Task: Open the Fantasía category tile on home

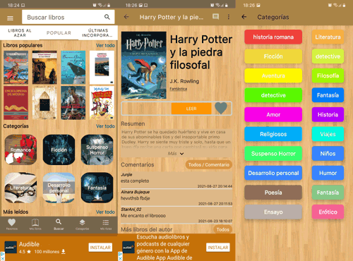Action: [x=97, y=188]
